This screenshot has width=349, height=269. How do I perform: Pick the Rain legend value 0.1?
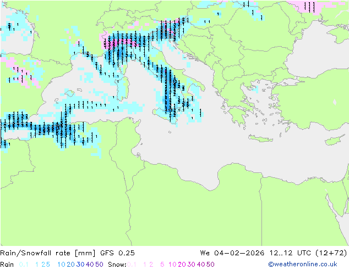[x=24, y=265]
